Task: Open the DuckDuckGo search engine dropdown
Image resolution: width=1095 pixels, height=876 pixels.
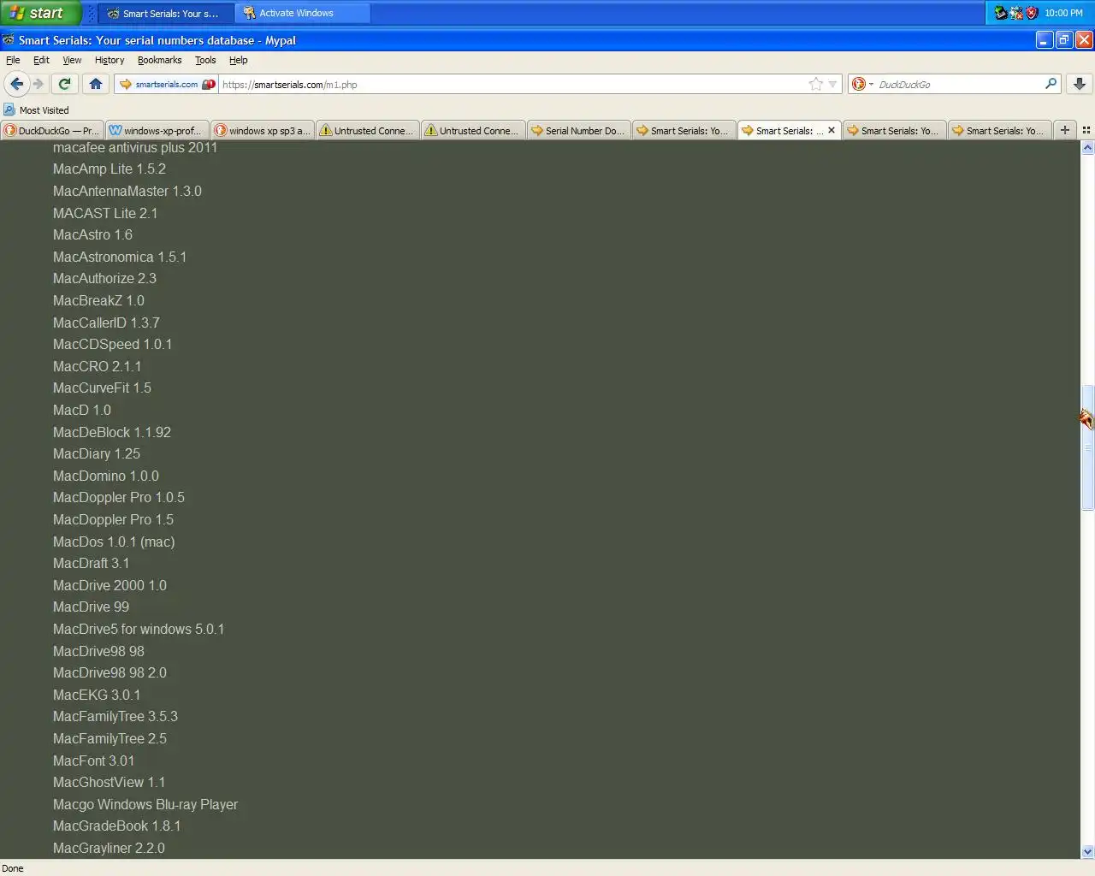Action: pyautogui.click(x=861, y=84)
